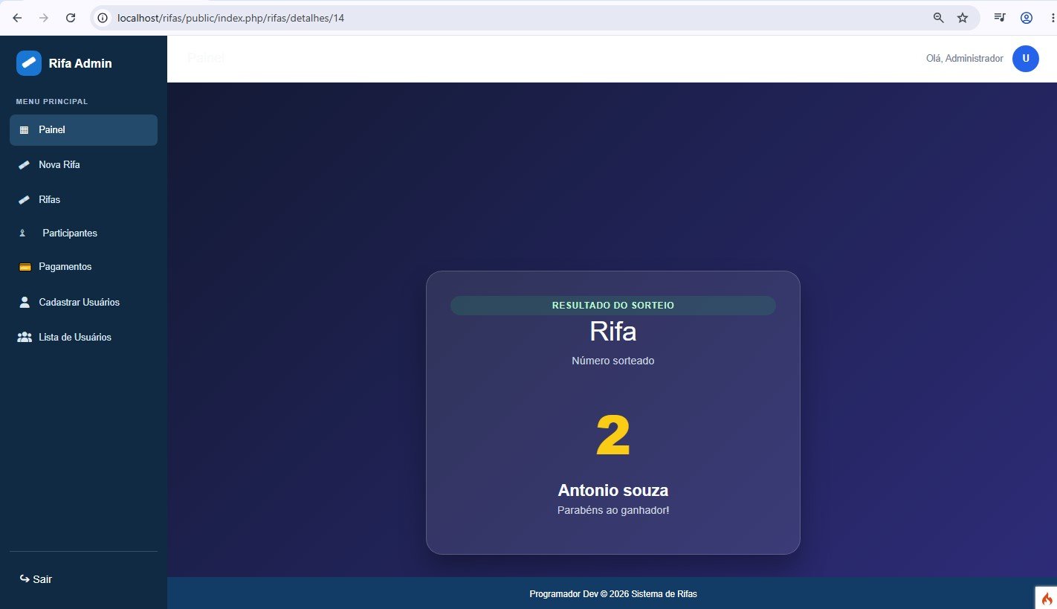View site information icon in address bar
The width and height of the screenshot is (1057, 609).
point(103,18)
